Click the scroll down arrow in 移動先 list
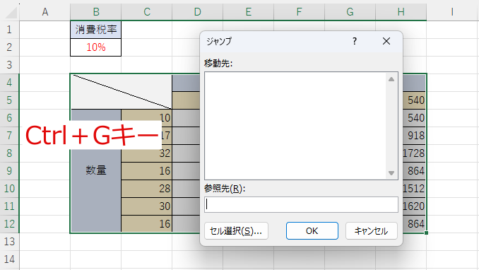The height and width of the screenshot is (270, 479). (391, 173)
